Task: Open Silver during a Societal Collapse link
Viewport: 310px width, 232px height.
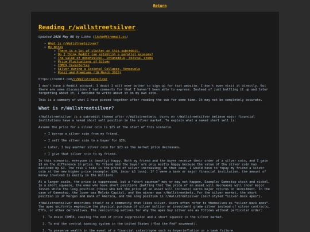Action: click(x=99, y=69)
